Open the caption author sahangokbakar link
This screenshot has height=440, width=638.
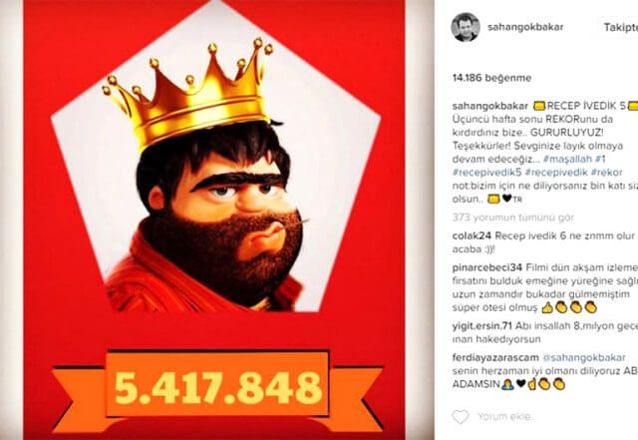point(489,106)
